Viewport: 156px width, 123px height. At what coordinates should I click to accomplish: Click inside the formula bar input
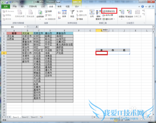(95, 27)
